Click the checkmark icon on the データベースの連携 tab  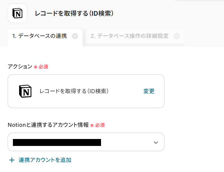(x=75, y=36)
